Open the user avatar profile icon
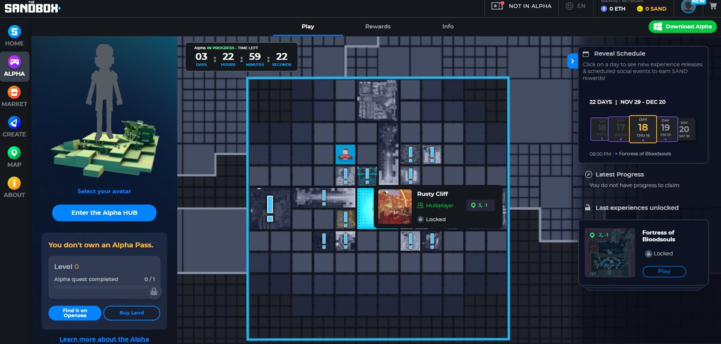 [x=689, y=6]
